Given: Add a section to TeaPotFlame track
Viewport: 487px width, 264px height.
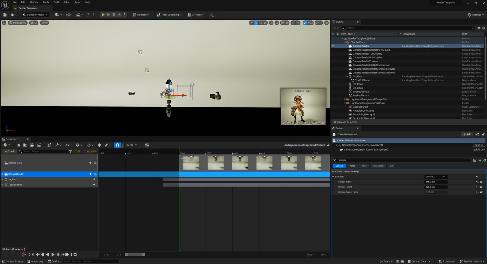Looking at the screenshot, I should [x=94, y=184].
